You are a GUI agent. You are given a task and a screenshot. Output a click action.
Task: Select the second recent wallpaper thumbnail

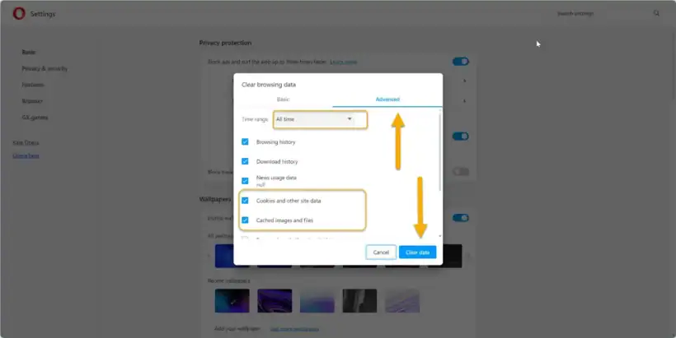click(275, 300)
